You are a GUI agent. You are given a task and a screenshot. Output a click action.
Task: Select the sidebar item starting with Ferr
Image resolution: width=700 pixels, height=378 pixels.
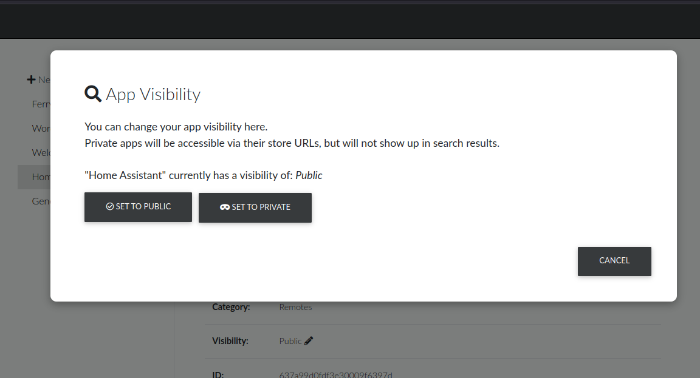(40, 104)
